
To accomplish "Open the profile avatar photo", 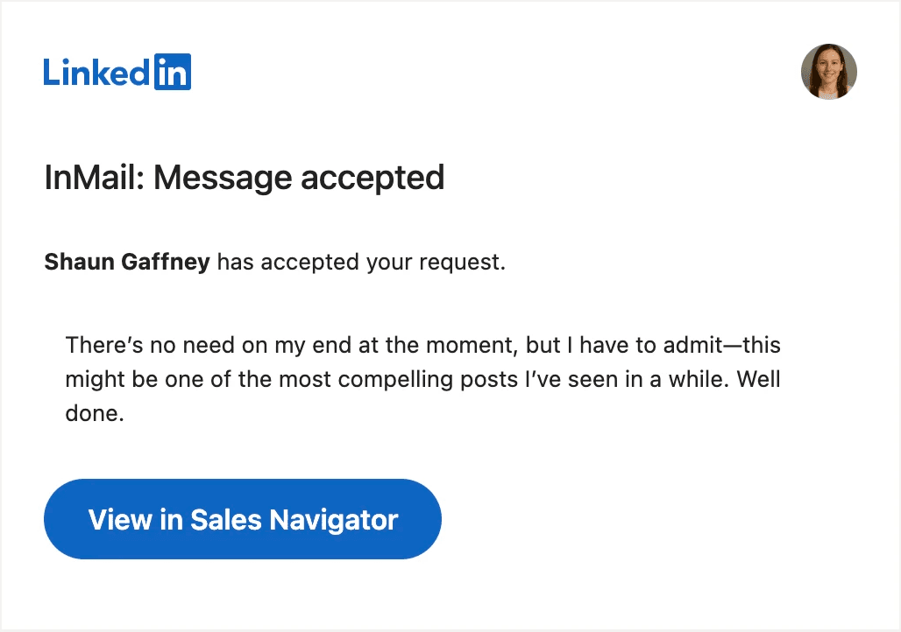I will coord(828,72).
